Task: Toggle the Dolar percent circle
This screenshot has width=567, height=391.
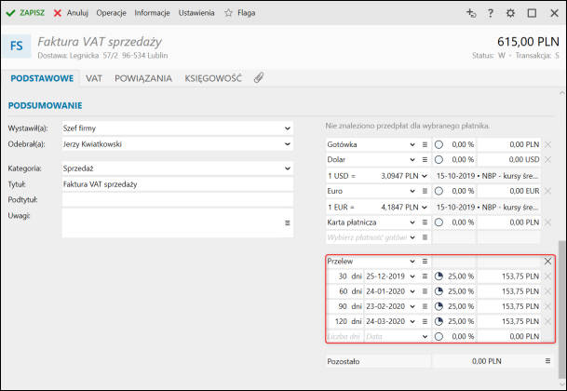Action: pos(439,159)
